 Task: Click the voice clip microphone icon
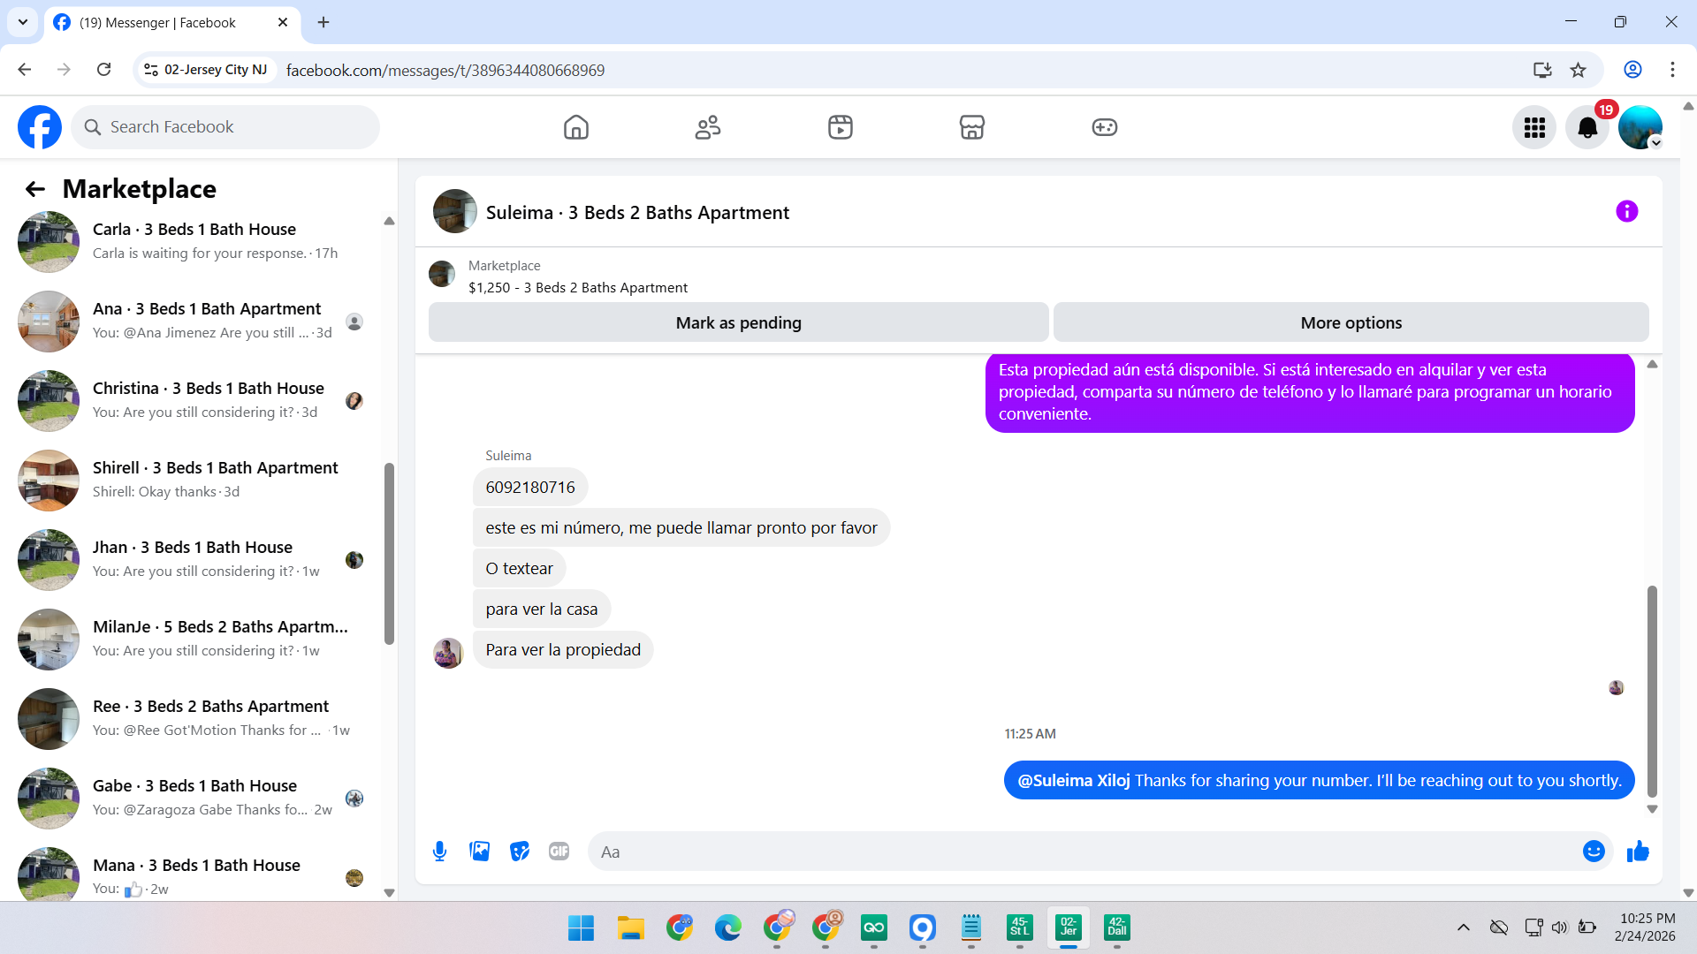click(x=439, y=852)
